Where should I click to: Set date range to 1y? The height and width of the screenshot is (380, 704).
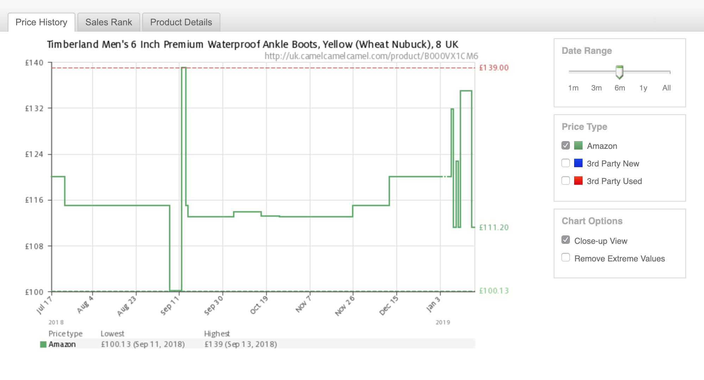tap(643, 88)
